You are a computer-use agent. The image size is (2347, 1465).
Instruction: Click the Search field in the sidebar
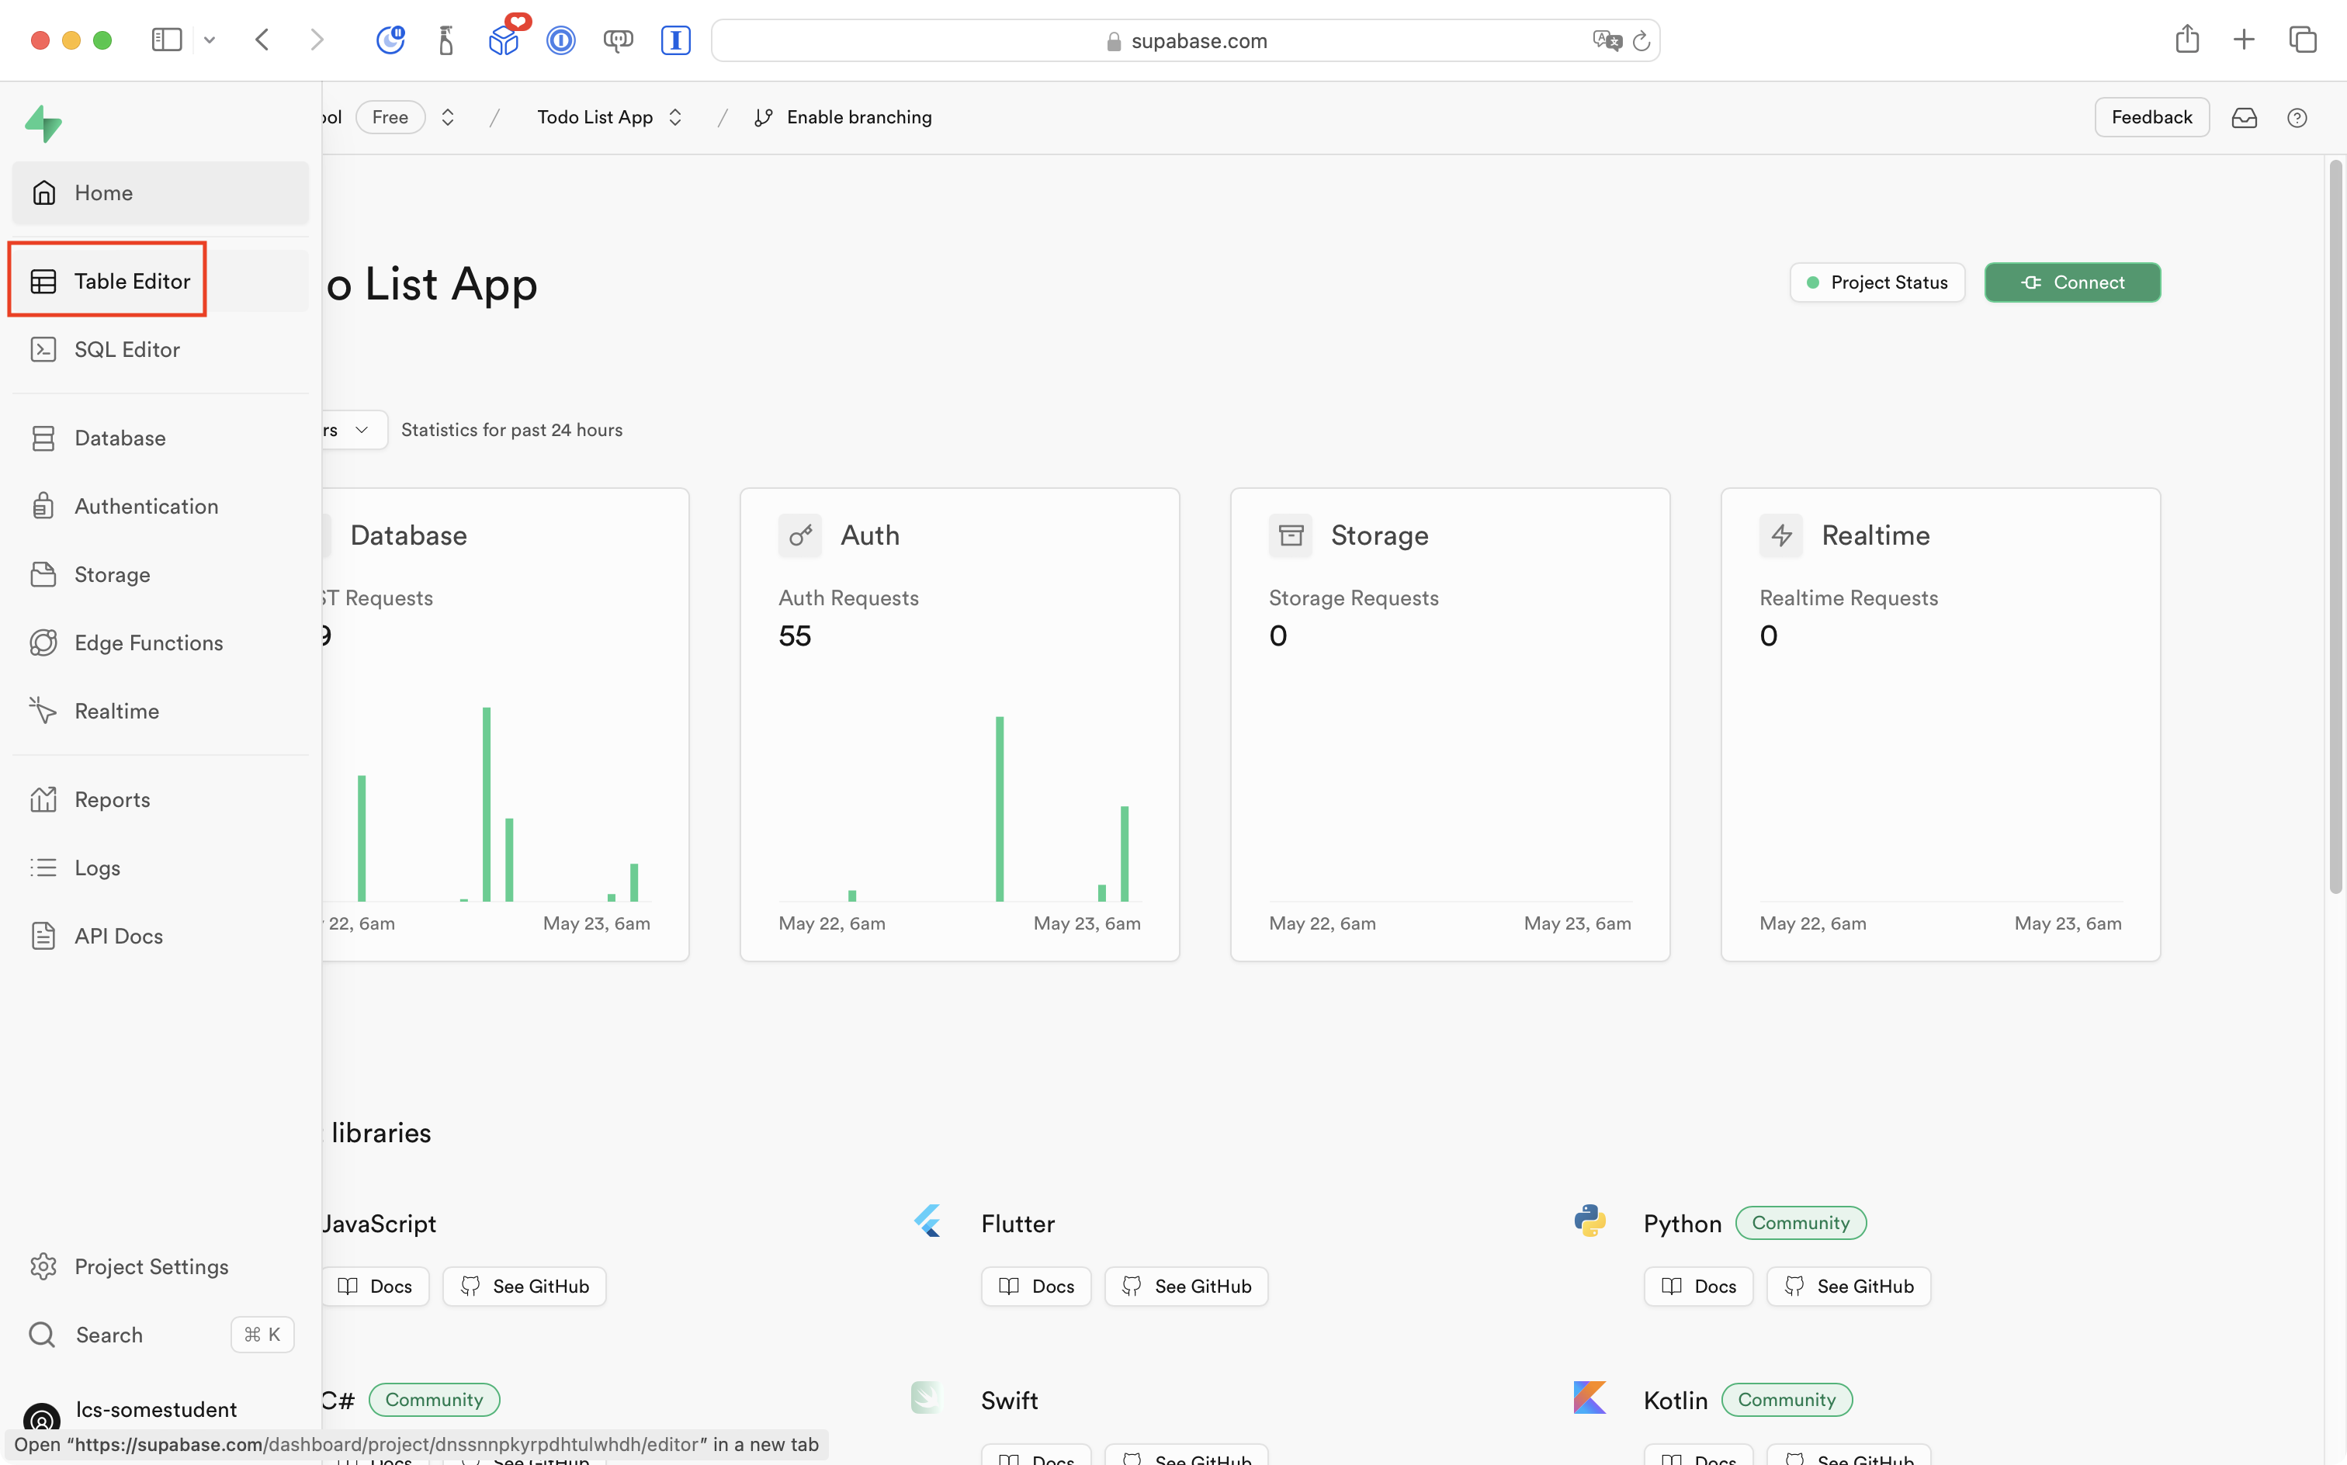coord(109,1334)
